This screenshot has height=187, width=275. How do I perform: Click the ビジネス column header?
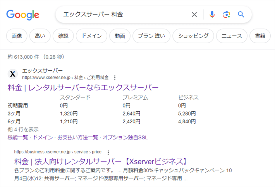(x=188, y=97)
